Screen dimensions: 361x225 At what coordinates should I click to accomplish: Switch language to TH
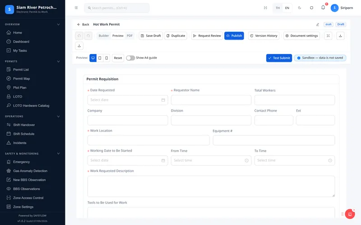278,8
